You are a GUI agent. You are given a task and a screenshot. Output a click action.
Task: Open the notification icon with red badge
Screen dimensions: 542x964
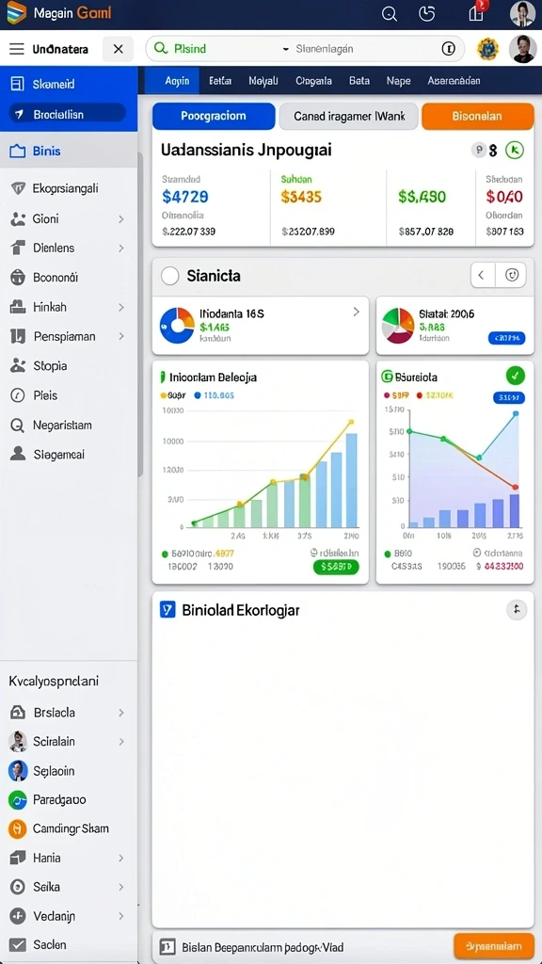pyautogui.click(x=477, y=12)
